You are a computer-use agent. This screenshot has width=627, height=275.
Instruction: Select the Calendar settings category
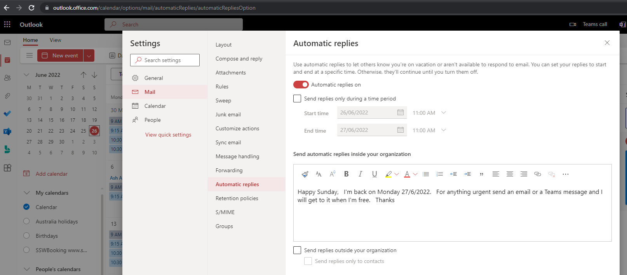[x=155, y=106]
